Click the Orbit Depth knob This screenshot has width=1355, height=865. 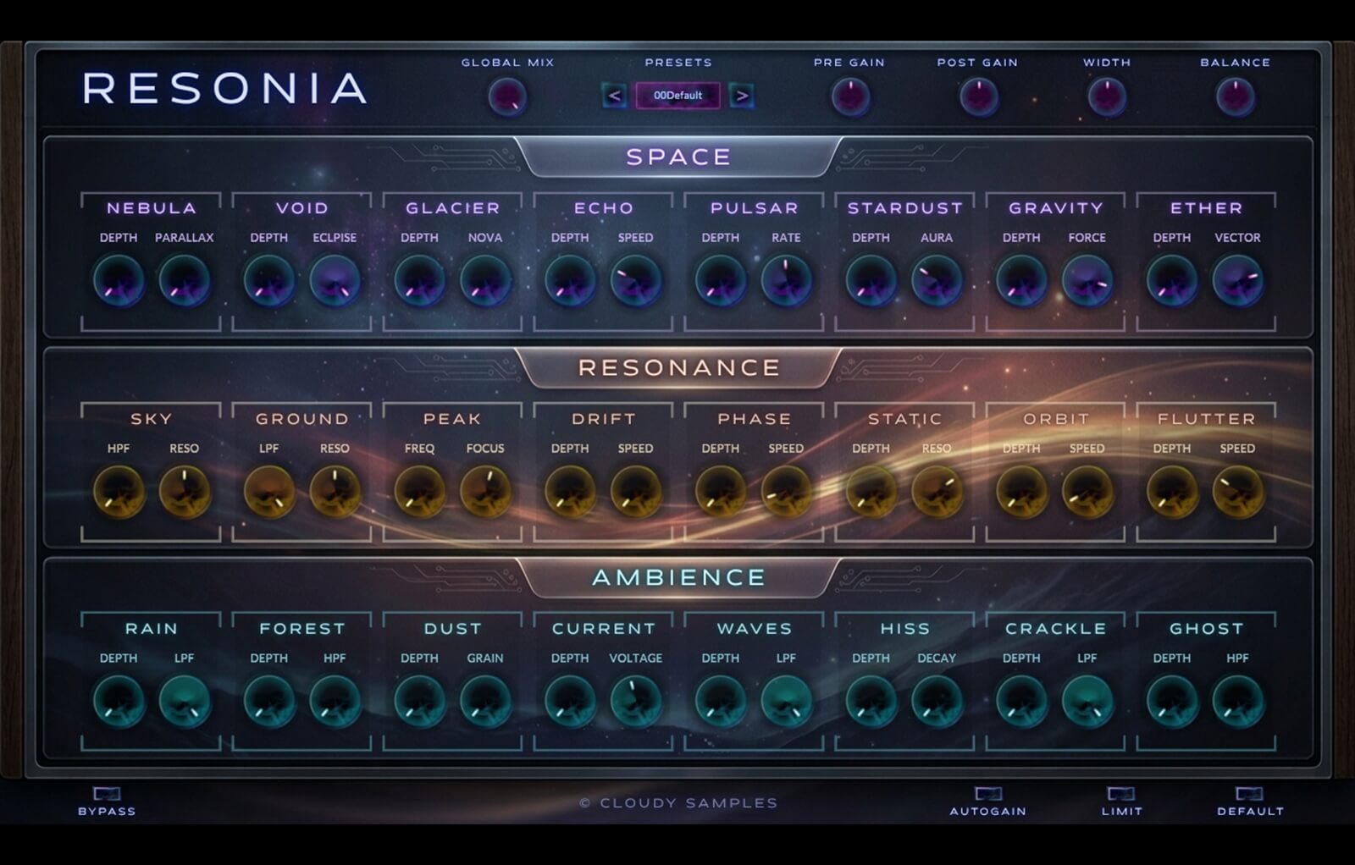coord(1021,492)
